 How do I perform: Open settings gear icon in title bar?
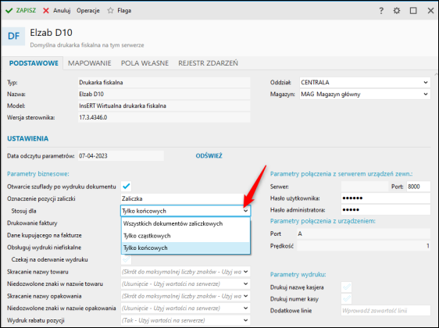point(397,11)
